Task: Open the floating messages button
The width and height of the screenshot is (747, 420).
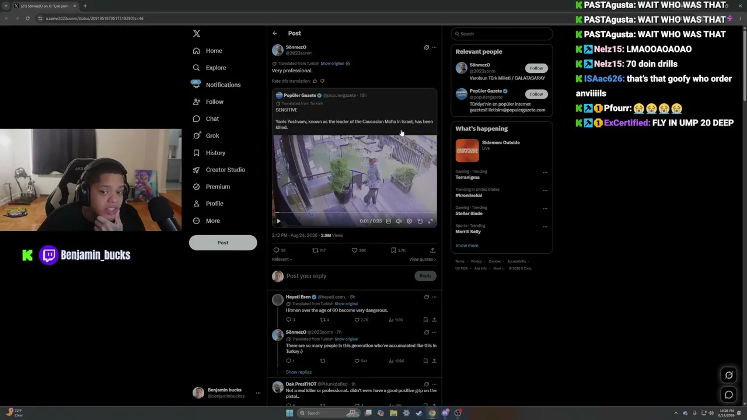Action: tap(729, 395)
